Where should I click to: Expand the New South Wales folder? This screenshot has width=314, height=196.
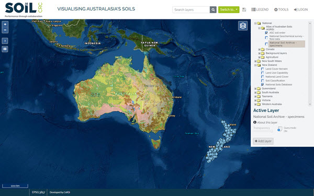255,61
